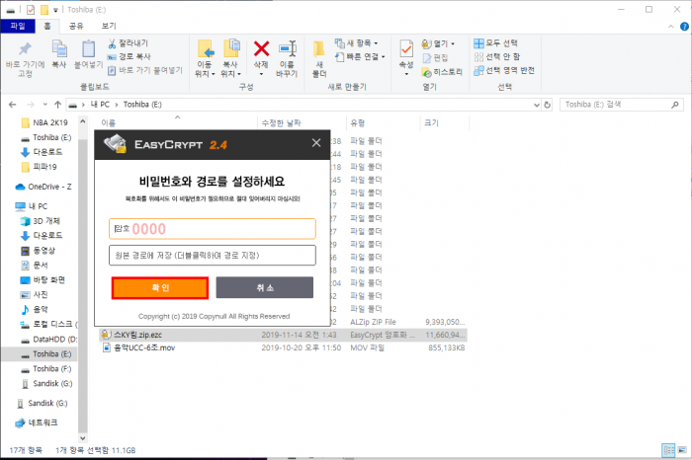Open Move to (이동 위치) icon

(x=206, y=49)
